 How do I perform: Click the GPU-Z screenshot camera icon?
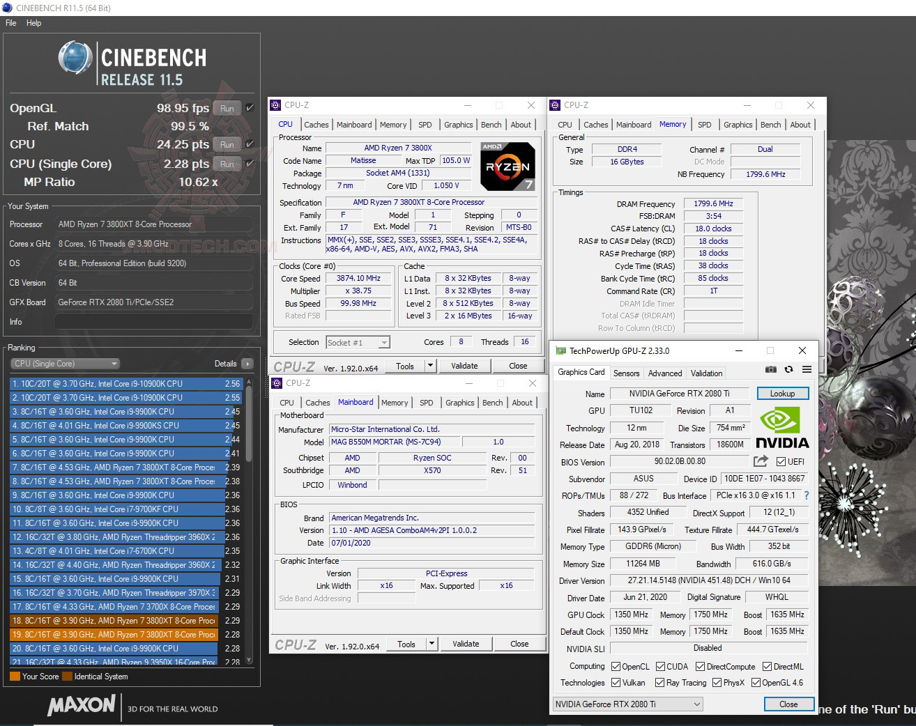click(770, 369)
